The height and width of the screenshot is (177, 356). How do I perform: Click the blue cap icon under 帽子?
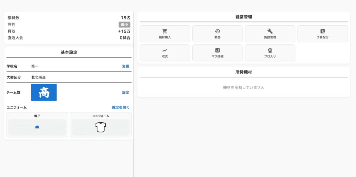(37, 128)
